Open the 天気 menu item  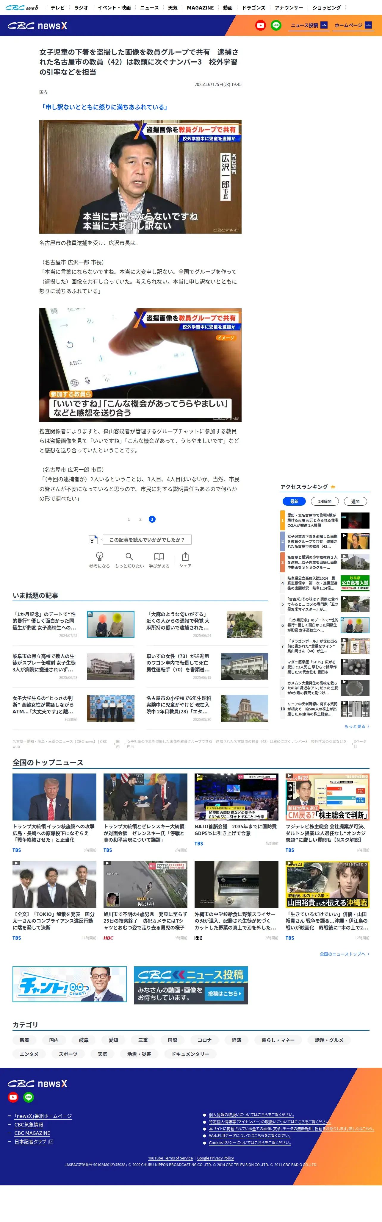(x=173, y=8)
